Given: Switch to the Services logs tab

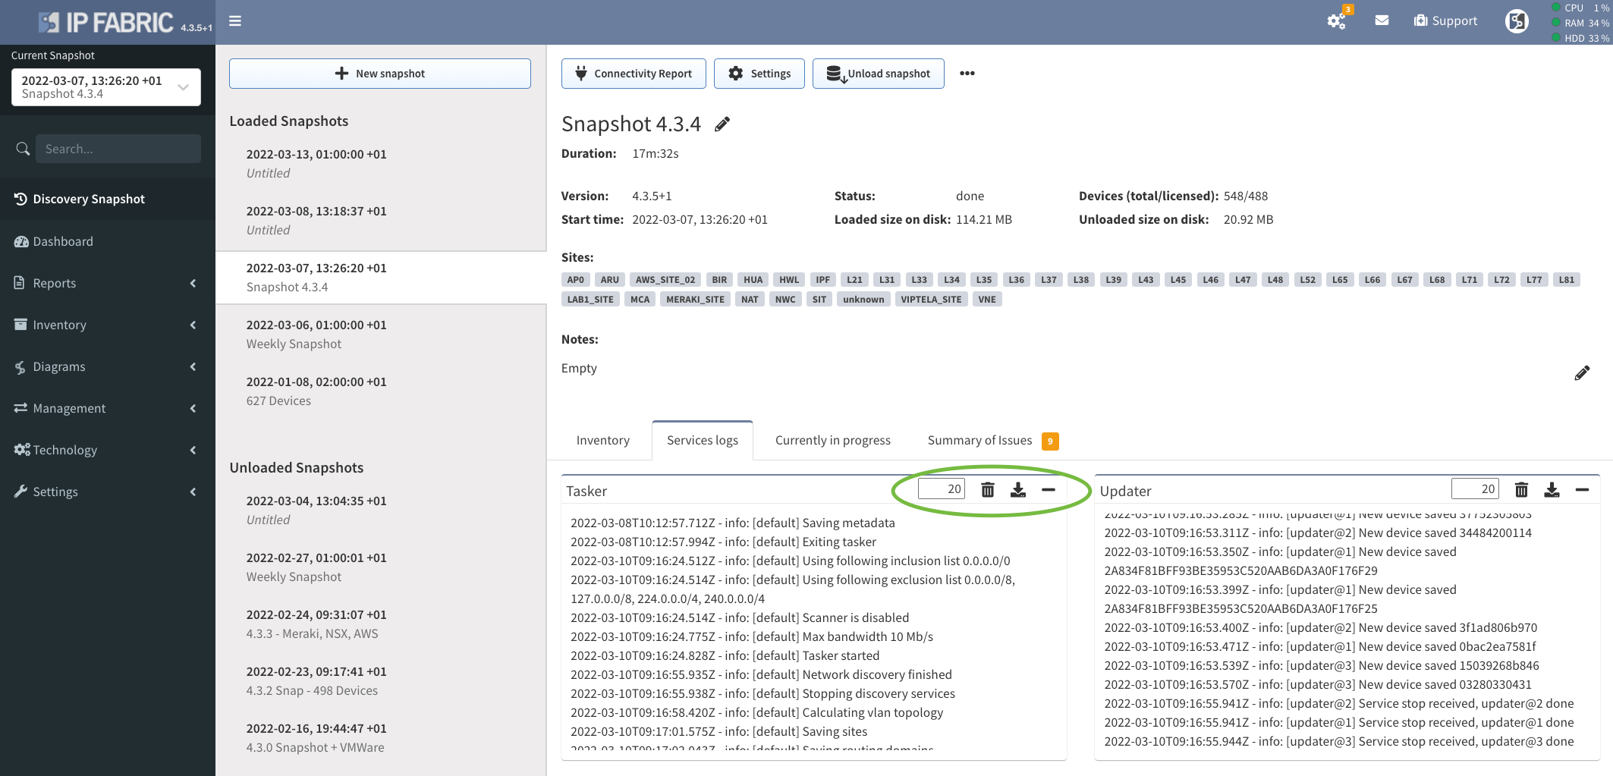Looking at the screenshot, I should click(x=702, y=440).
